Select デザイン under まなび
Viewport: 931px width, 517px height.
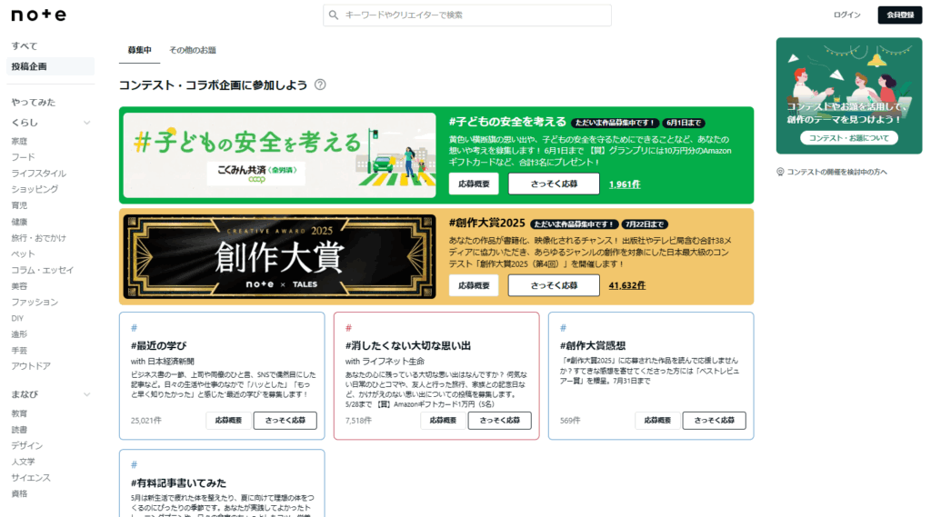click(26, 446)
